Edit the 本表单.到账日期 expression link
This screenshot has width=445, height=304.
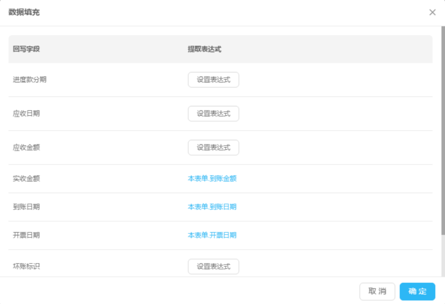pos(212,207)
